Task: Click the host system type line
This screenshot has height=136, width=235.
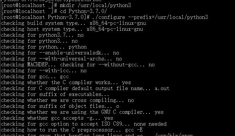Action: pyautogui.click(x=72, y=29)
